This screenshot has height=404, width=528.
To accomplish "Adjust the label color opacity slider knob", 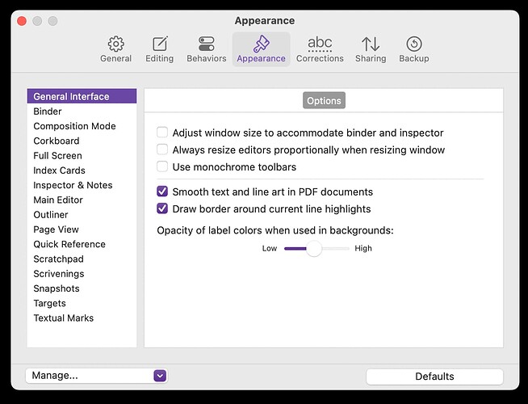I will tap(314, 249).
